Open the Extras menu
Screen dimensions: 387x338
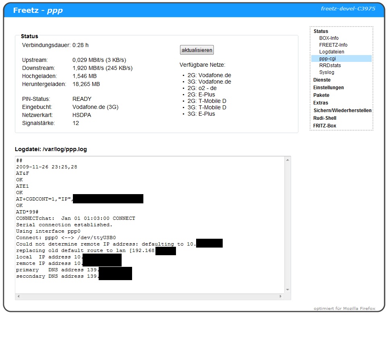click(x=321, y=103)
